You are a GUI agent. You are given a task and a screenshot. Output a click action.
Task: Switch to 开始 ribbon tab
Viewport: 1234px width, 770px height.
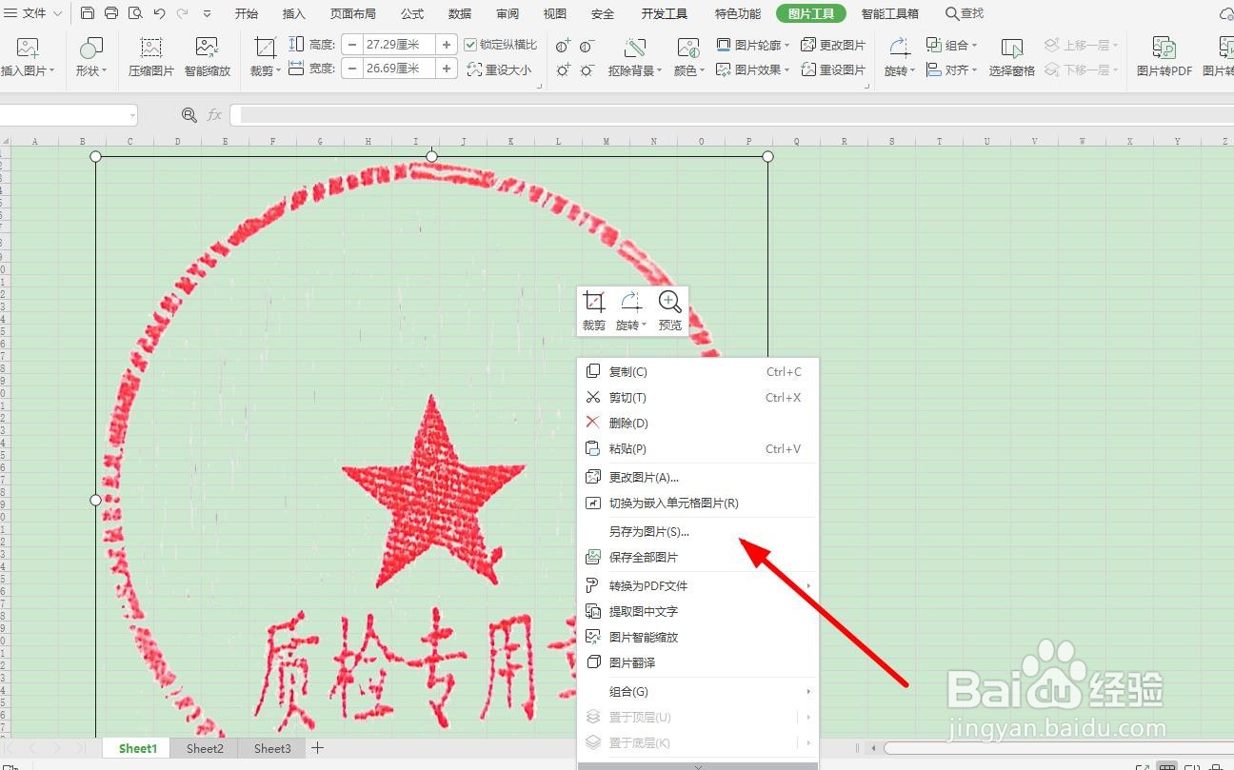247,13
